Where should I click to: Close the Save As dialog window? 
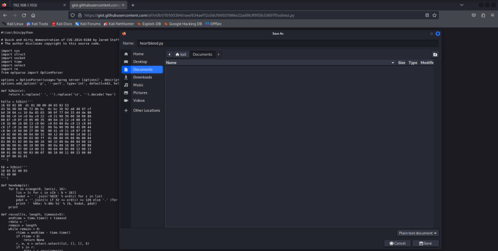pyautogui.click(x=438, y=34)
